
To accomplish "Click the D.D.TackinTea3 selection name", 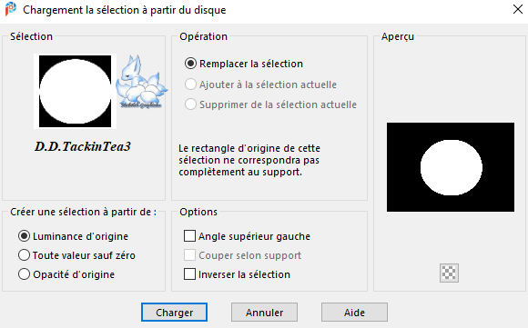I will click(83, 146).
